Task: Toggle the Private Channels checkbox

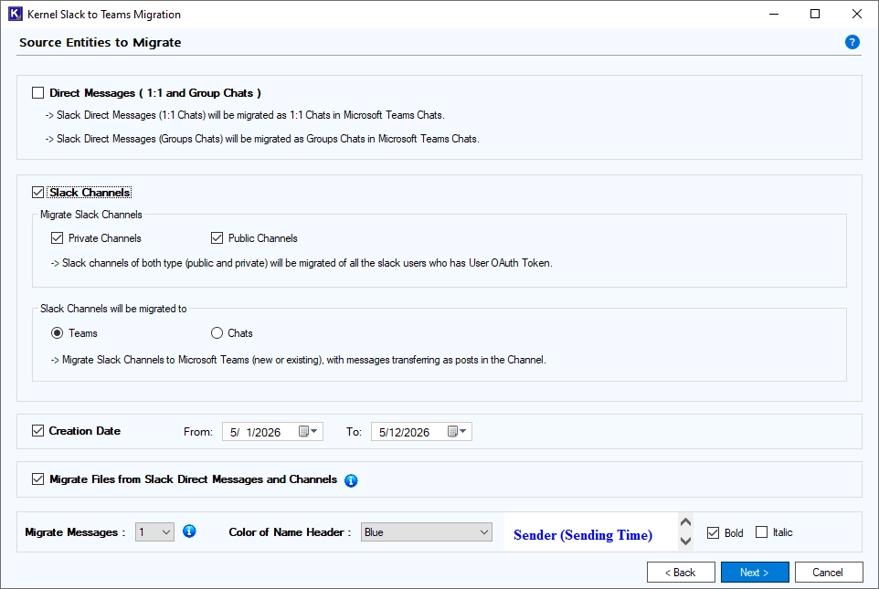Action: click(58, 238)
